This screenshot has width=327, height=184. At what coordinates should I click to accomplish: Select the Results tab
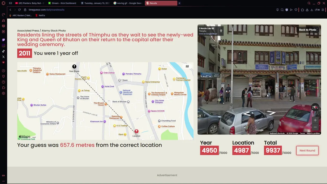(x=161, y=3)
